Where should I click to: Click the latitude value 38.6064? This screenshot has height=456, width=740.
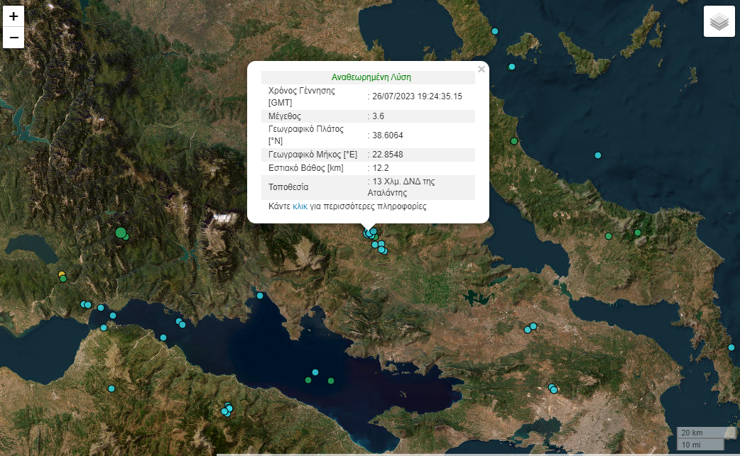[388, 135]
